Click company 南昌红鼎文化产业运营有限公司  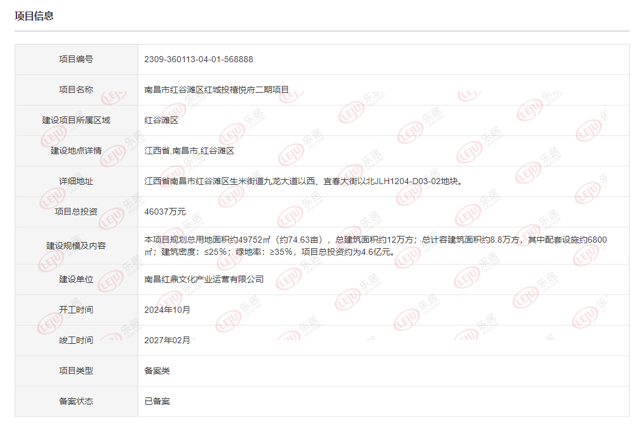204,280
